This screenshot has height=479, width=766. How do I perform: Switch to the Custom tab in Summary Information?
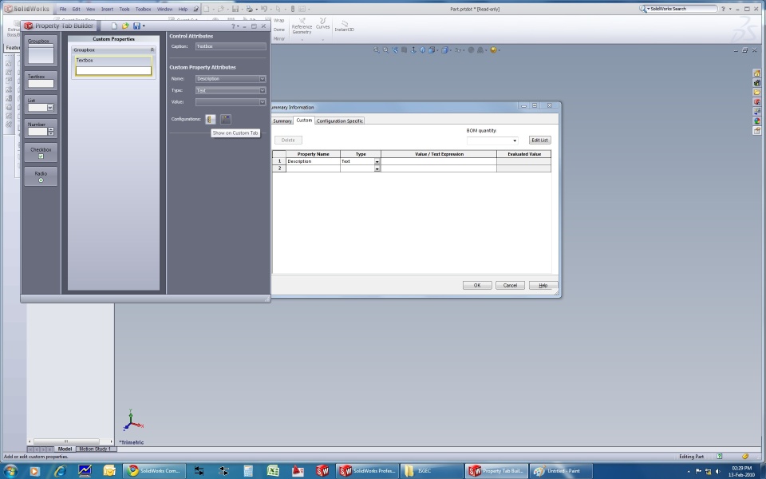click(304, 121)
